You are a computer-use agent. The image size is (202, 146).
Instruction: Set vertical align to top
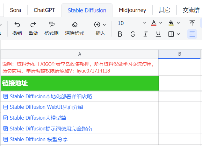tap(192, 23)
